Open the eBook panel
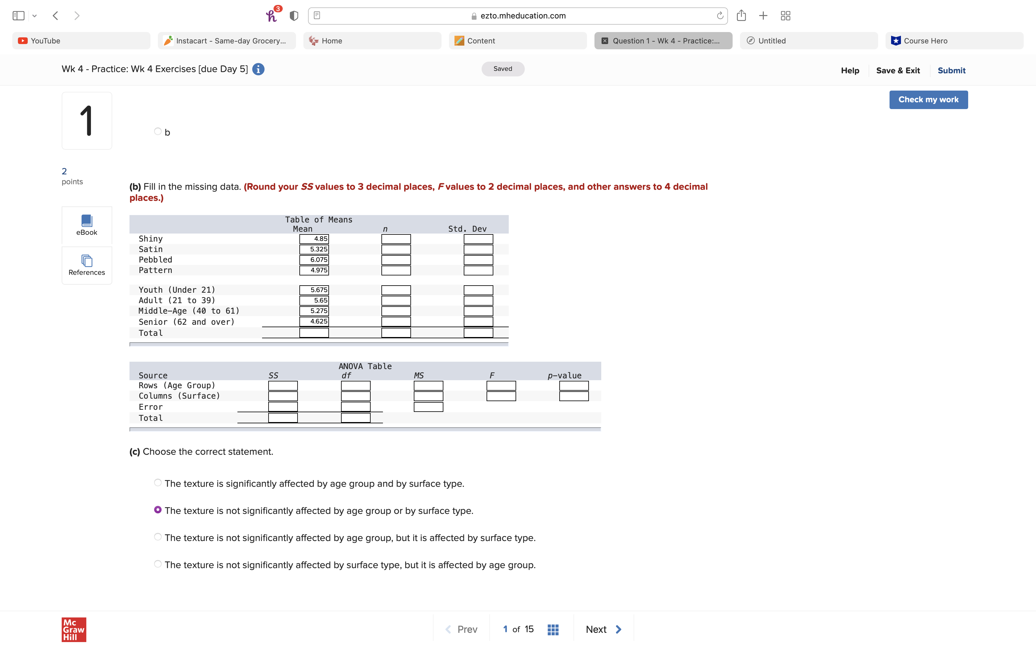 tap(86, 226)
